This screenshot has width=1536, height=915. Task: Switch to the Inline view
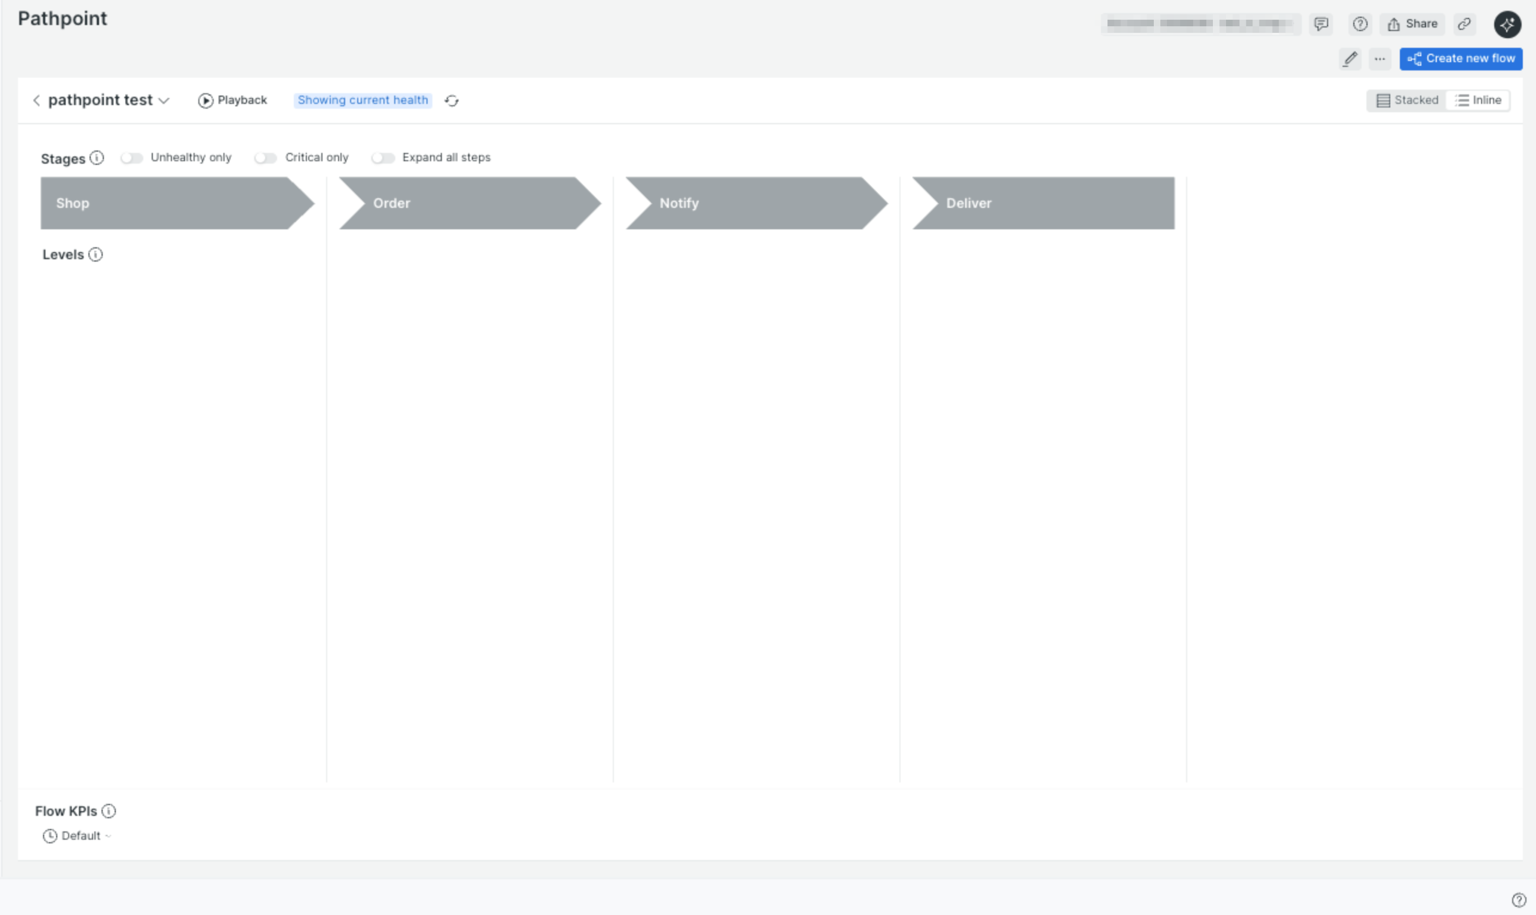pos(1479,100)
